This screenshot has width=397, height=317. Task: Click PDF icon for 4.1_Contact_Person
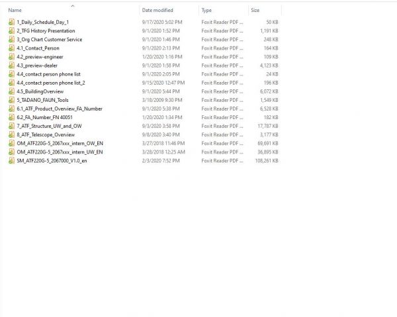click(11, 48)
